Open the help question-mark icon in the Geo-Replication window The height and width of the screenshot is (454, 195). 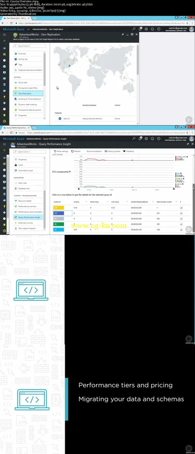pos(158,29)
